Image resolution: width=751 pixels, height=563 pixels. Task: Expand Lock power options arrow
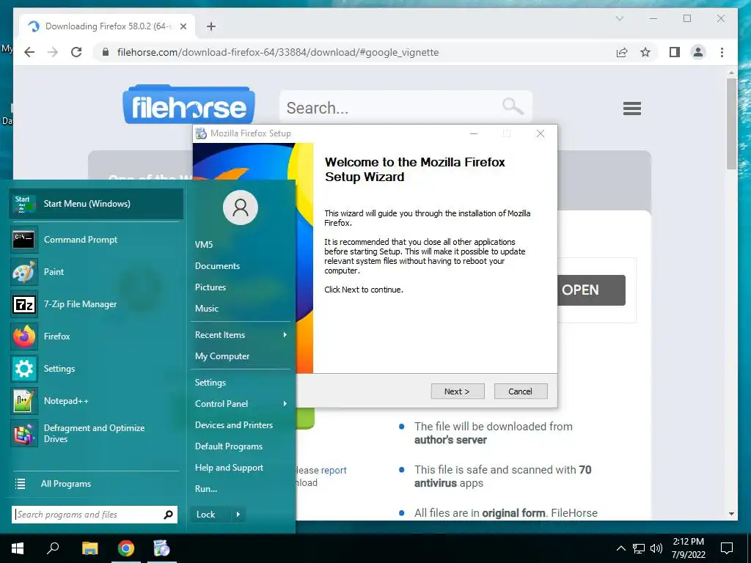[x=238, y=515]
